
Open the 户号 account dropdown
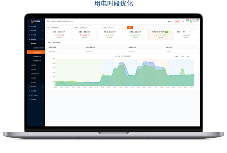click(61, 27)
